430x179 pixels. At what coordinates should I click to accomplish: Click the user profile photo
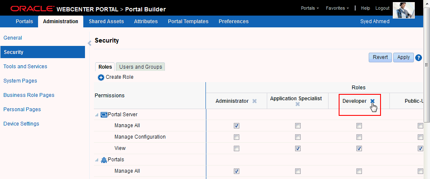[x=404, y=10]
